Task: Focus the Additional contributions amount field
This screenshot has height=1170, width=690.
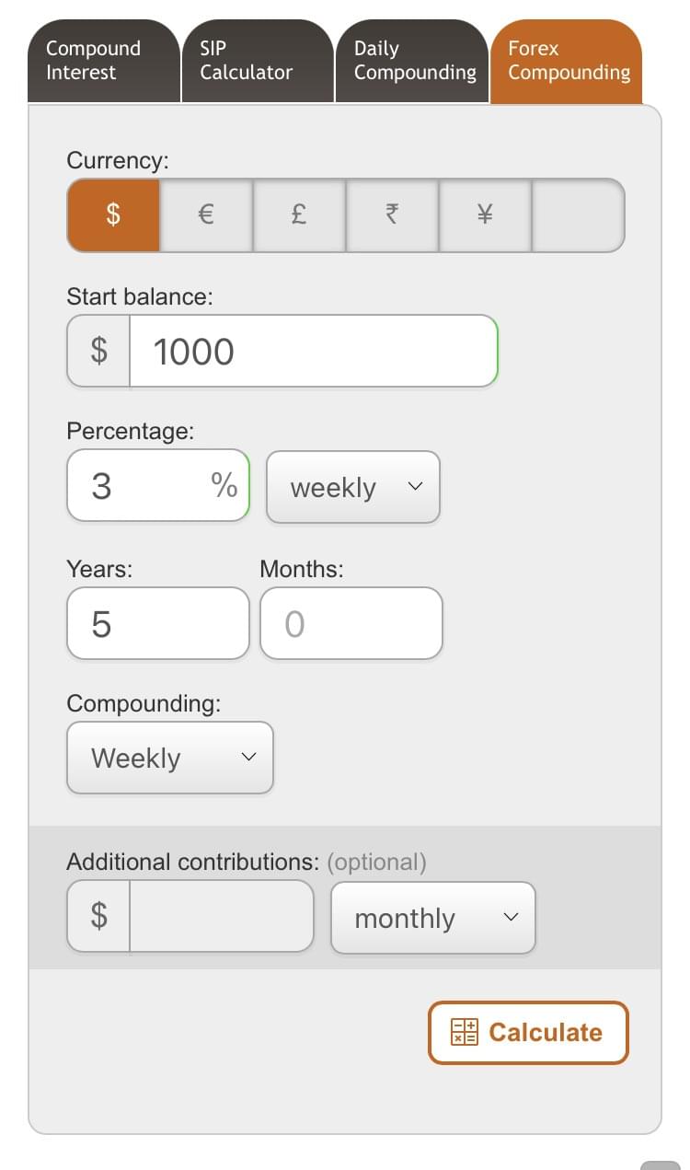Action: 221,917
